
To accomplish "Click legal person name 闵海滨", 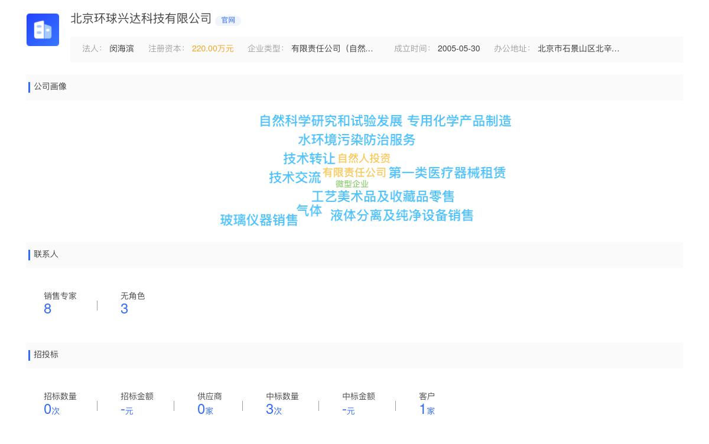I will (x=122, y=49).
